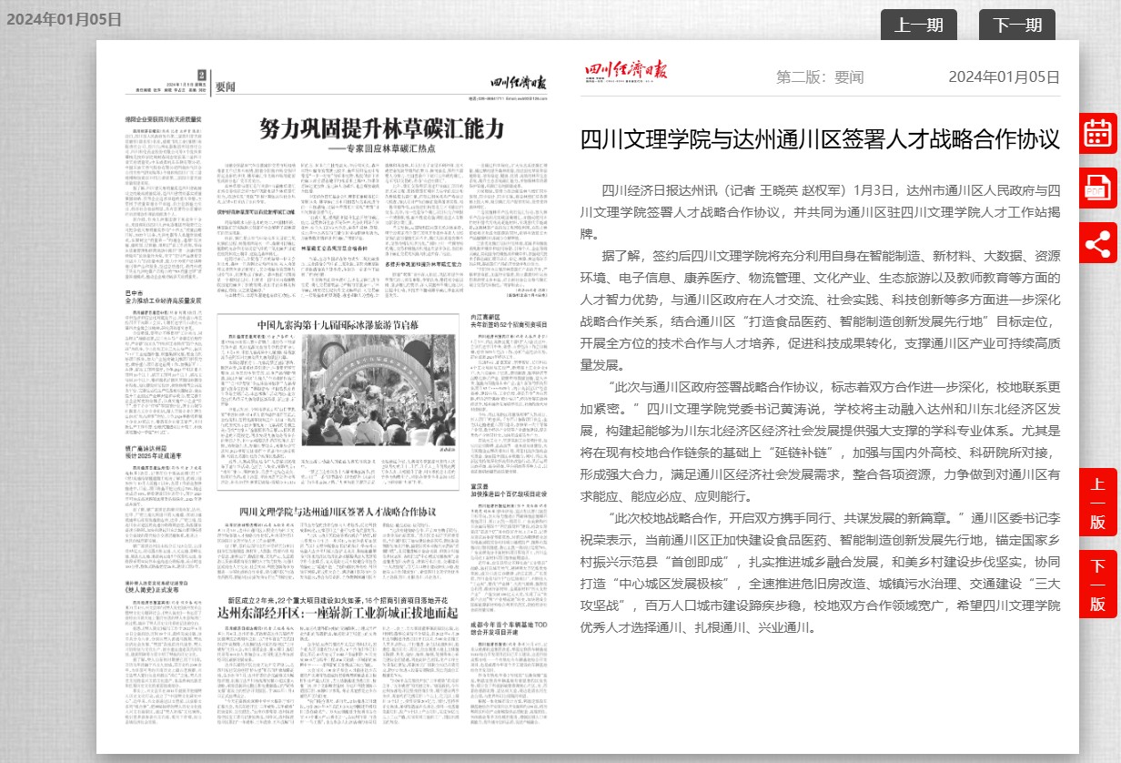This screenshot has width=1121, height=763.
Task: Click the red share icon
Action: [1097, 243]
